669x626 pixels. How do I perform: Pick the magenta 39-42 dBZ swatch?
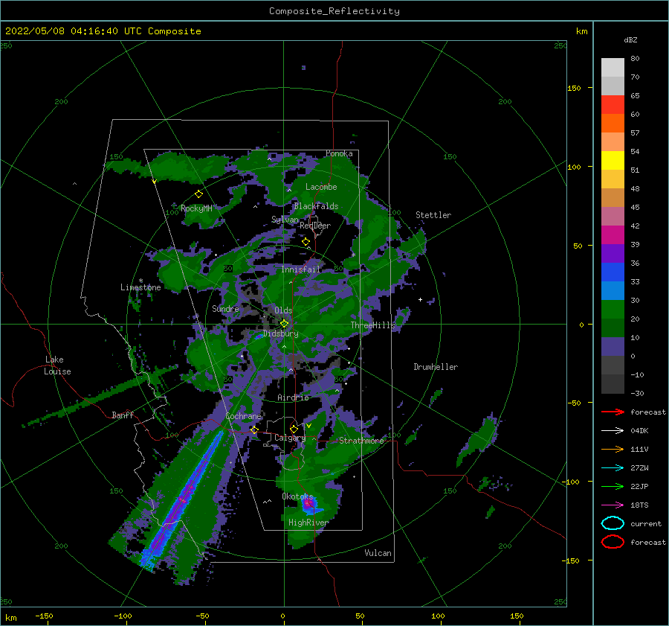pos(613,235)
